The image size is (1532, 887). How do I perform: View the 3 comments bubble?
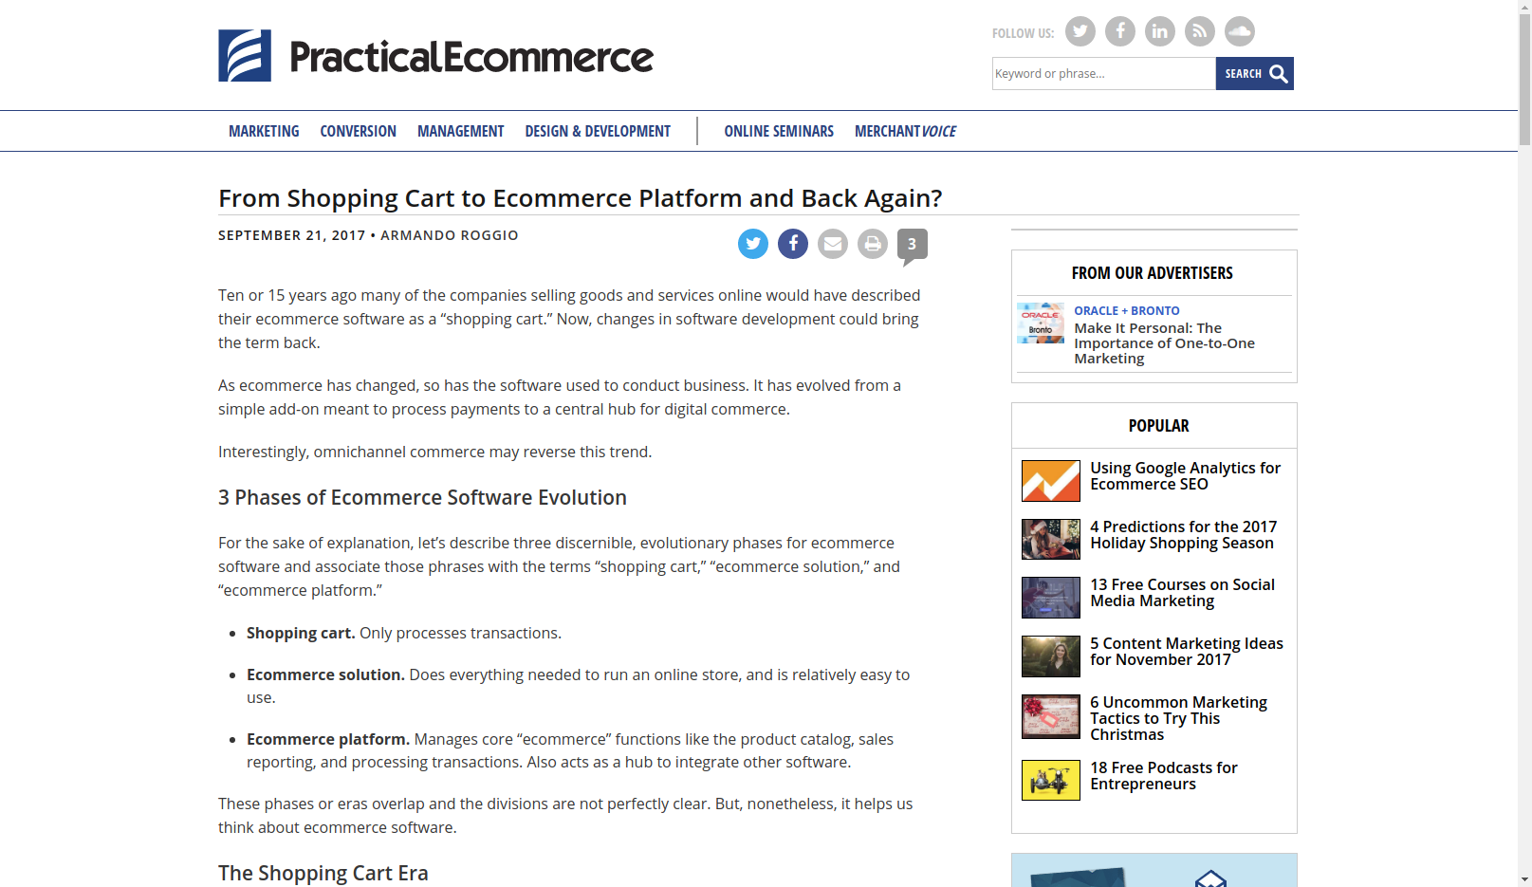pyautogui.click(x=912, y=246)
